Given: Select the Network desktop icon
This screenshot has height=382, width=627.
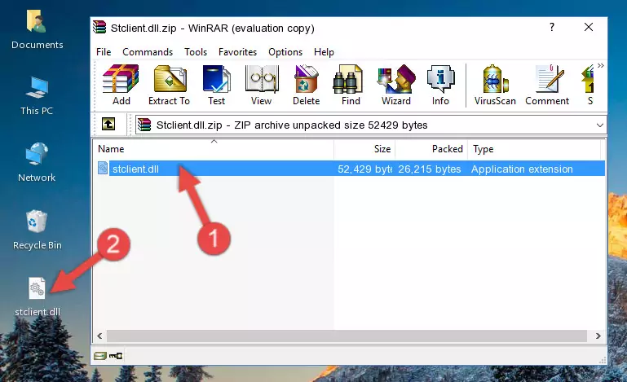Looking at the screenshot, I should point(37,162).
